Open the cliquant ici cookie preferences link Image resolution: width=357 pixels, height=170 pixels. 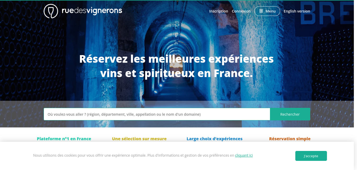pyautogui.click(x=244, y=155)
